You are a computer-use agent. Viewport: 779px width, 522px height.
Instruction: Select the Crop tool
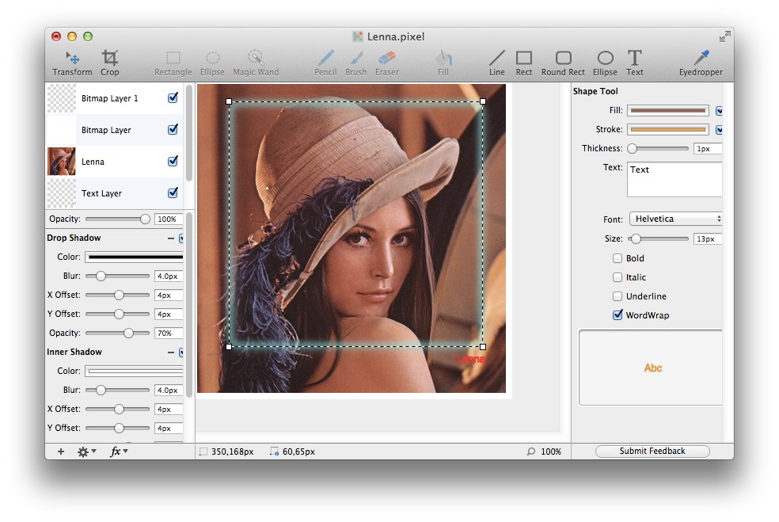click(110, 62)
